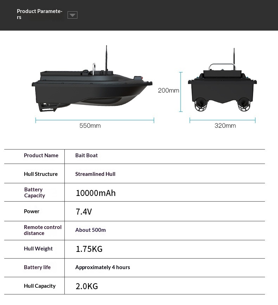Click the 200mm height dimension label
Screen dimensions: 278x305
click(x=169, y=90)
